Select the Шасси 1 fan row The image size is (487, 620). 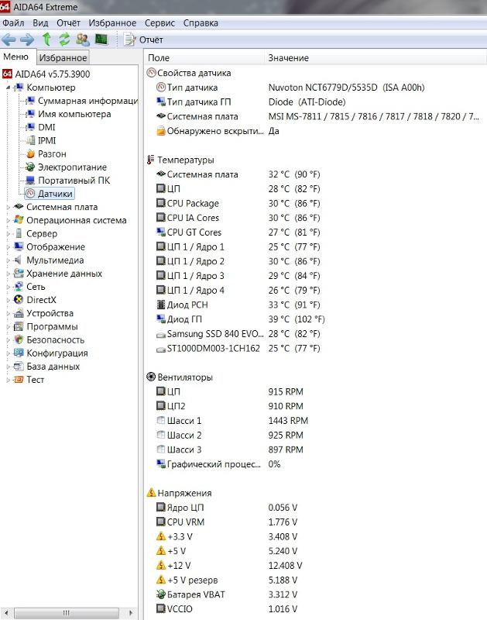(232, 421)
